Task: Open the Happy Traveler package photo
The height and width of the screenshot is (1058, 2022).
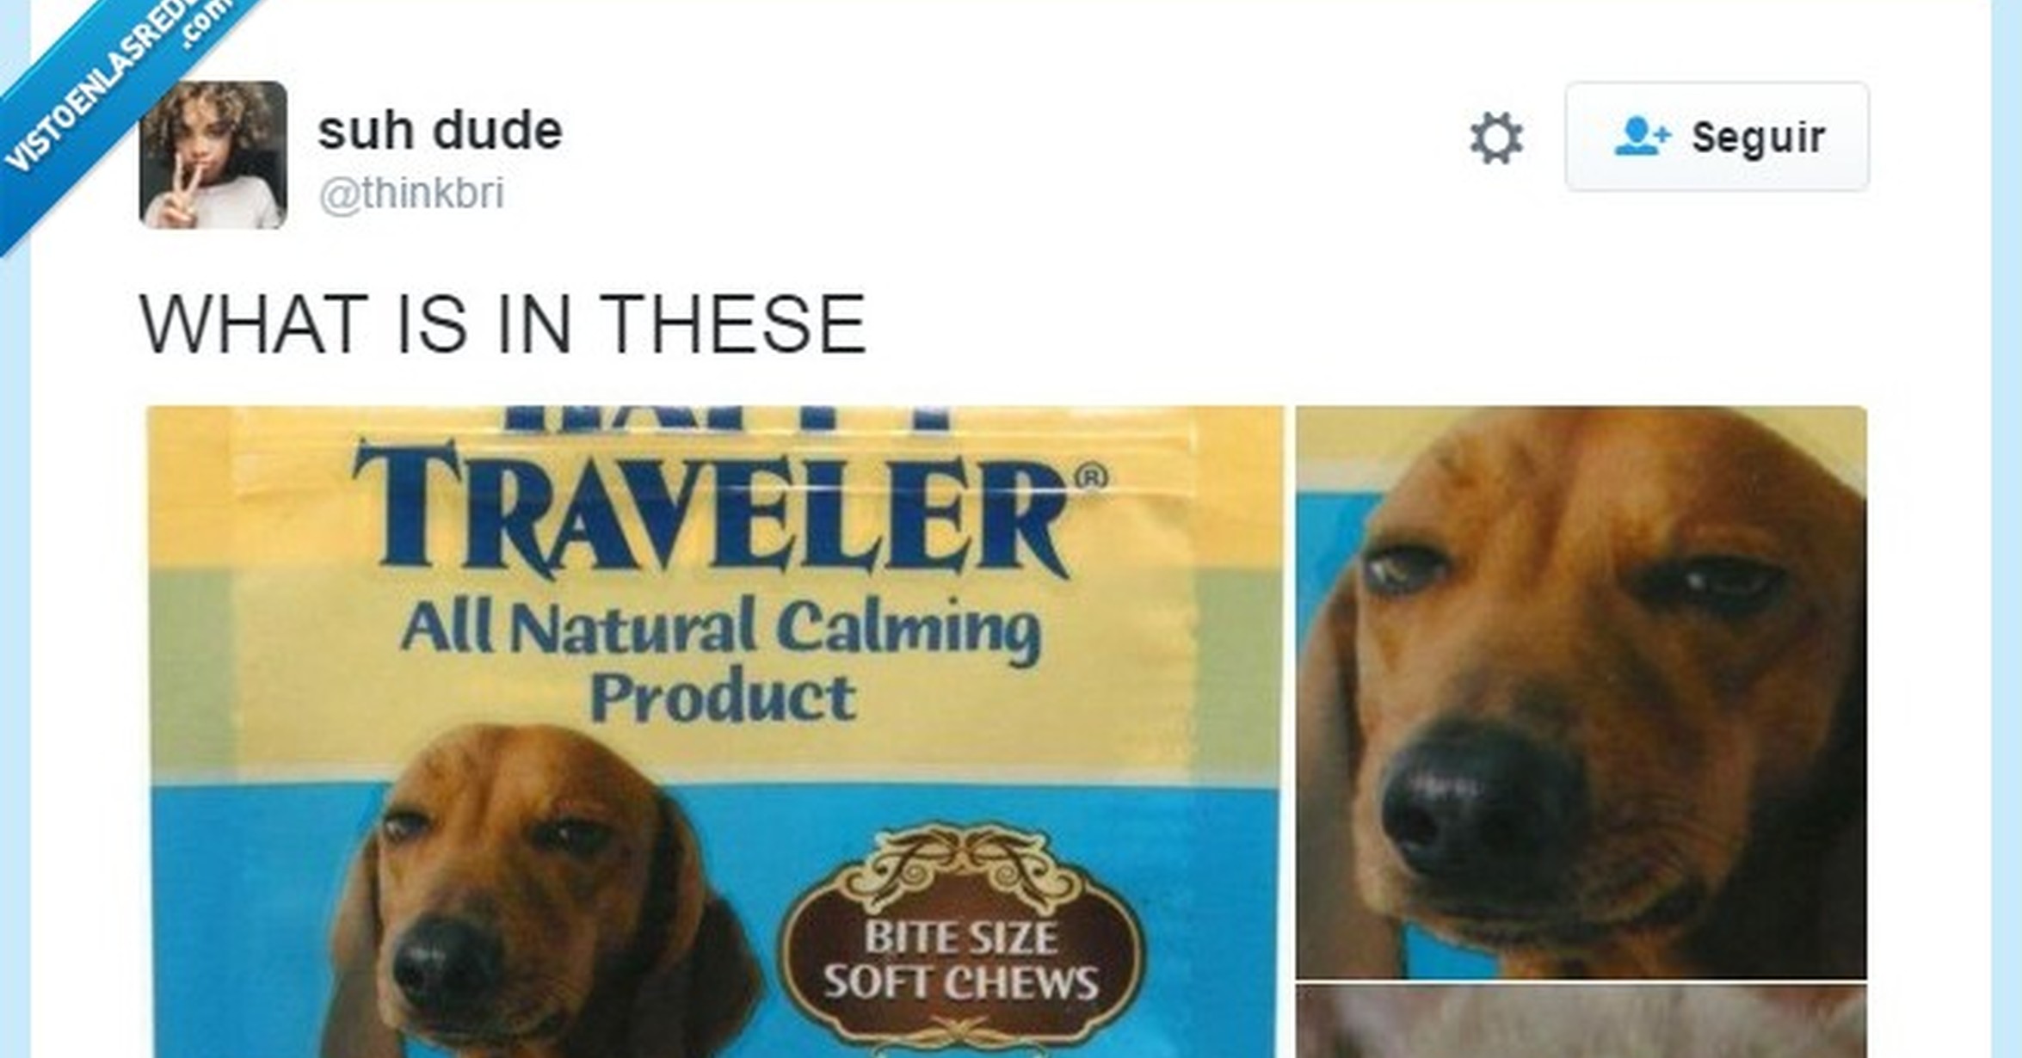Action: [715, 732]
